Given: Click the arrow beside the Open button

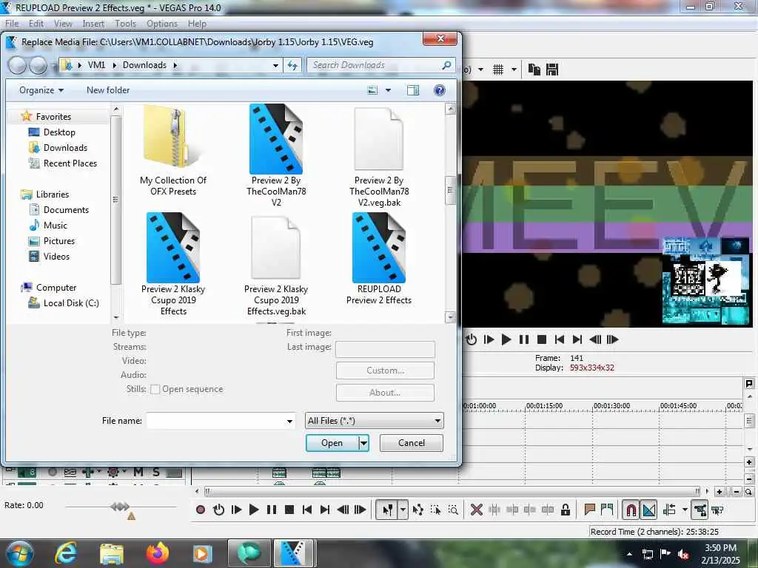Looking at the screenshot, I should 364,443.
